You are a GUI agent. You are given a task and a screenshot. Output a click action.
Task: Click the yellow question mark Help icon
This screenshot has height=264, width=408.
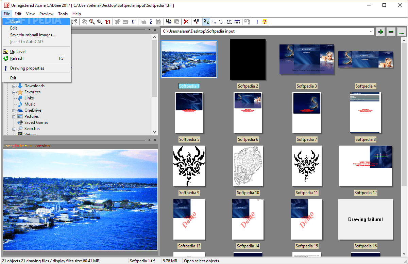[265, 22]
